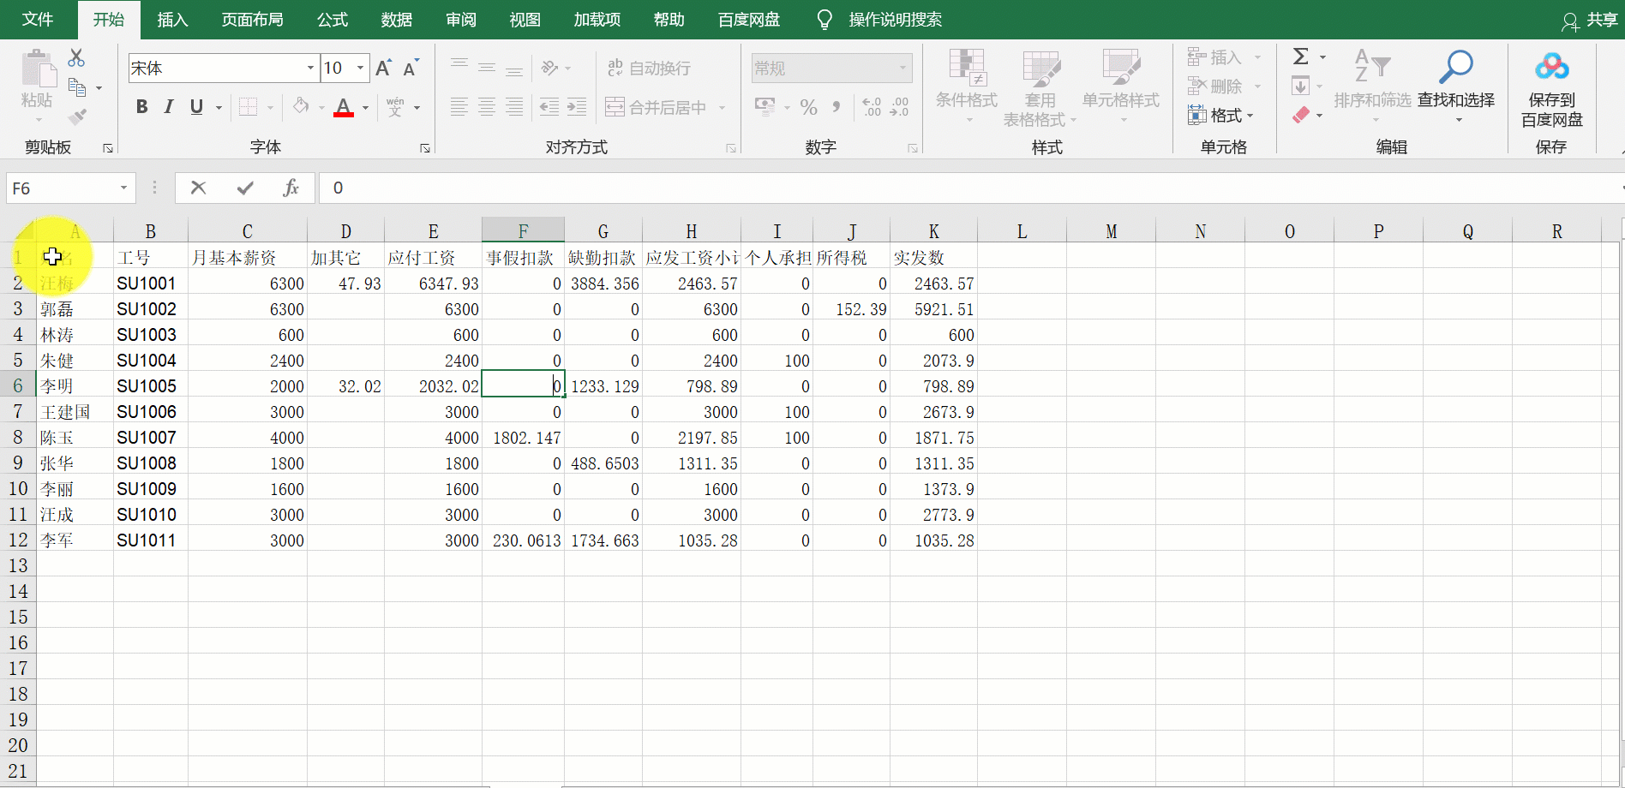Toggle center horizontal alignment
1625x788 pixels.
(487, 107)
